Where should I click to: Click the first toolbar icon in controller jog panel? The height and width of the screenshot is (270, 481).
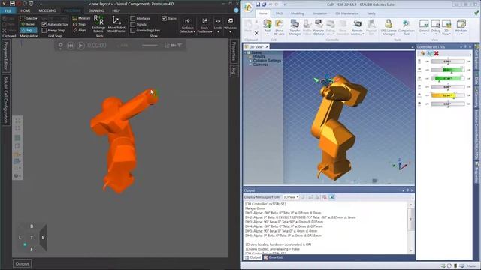pos(422,53)
